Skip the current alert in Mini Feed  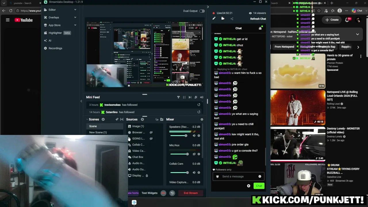coord(190,97)
